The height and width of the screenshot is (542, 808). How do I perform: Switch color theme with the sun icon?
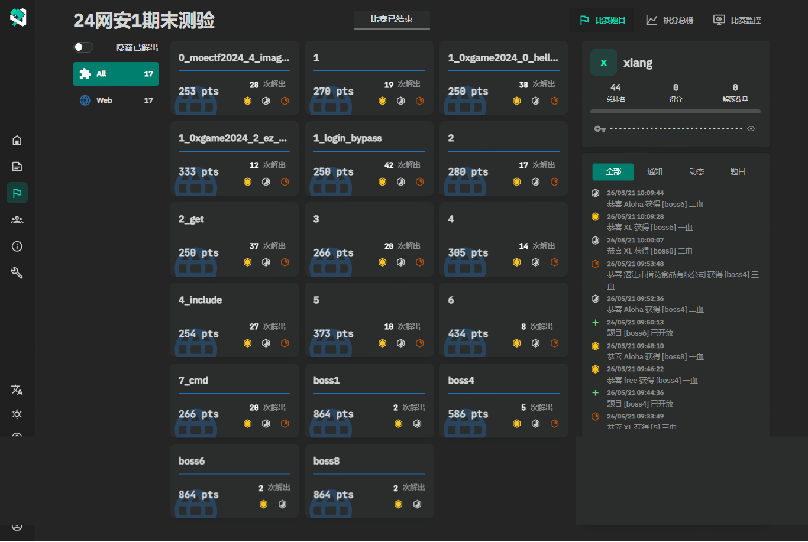(x=17, y=414)
